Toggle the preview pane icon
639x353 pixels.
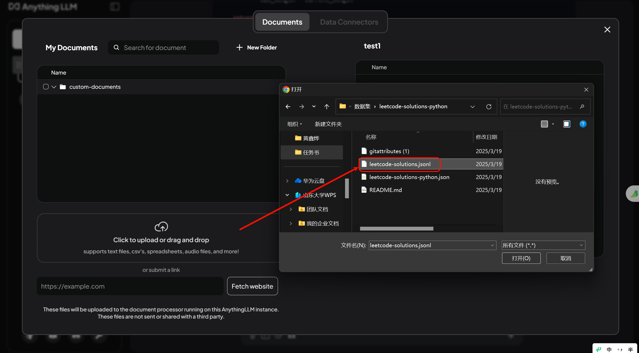click(567, 124)
